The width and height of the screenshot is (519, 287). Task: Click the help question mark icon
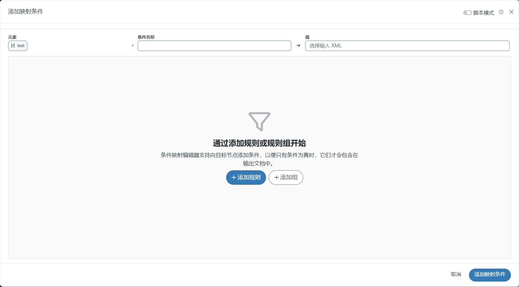point(501,12)
